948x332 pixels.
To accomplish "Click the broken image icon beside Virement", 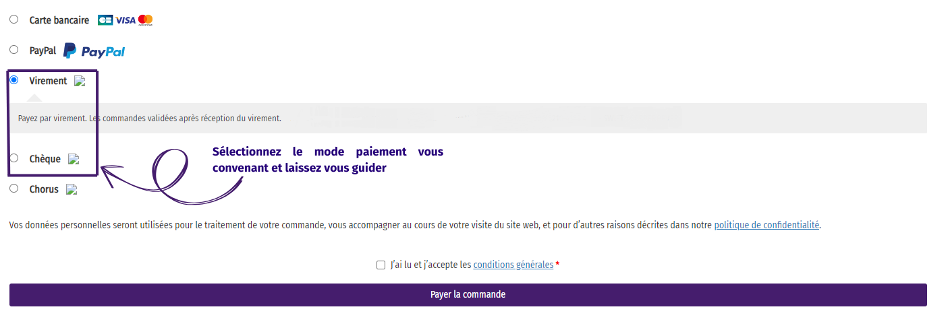I will (80, 81).
